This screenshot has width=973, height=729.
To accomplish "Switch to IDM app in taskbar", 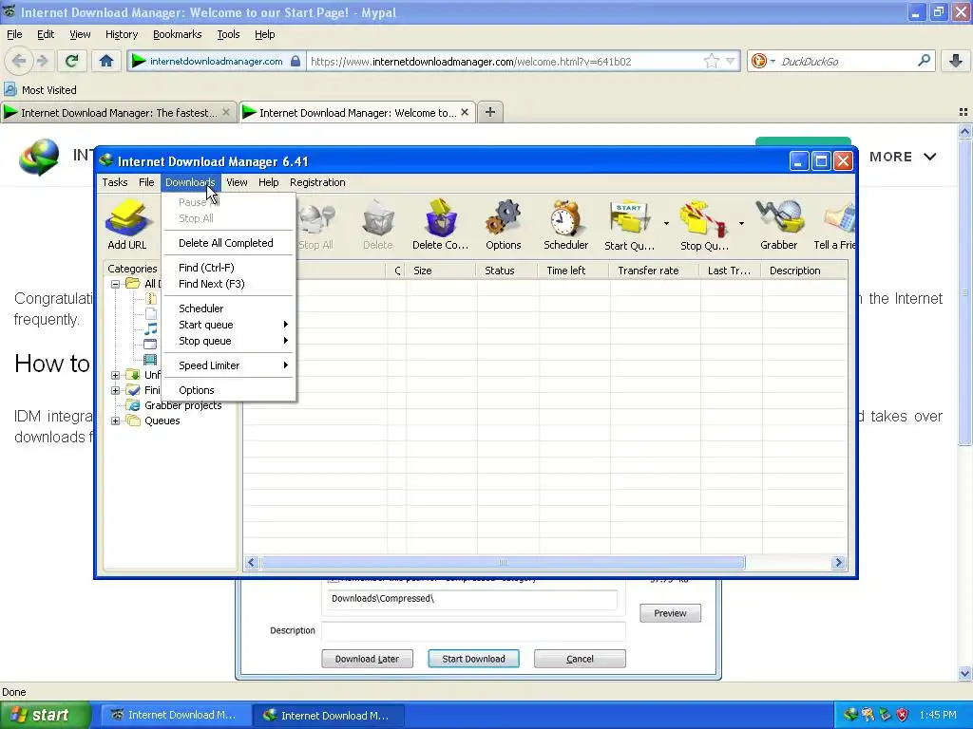I will (329, 715).
